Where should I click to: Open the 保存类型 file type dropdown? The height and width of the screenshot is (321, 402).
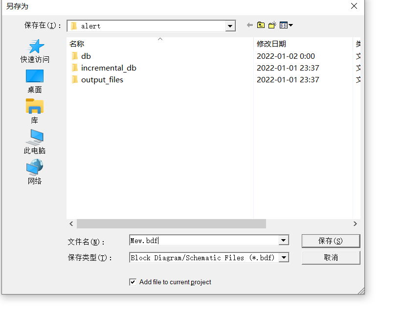(284, 257)
